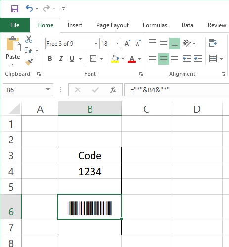Click the Redo arrow icon
This screenshot has width=229, height=247.
click(x=46, y=8)
